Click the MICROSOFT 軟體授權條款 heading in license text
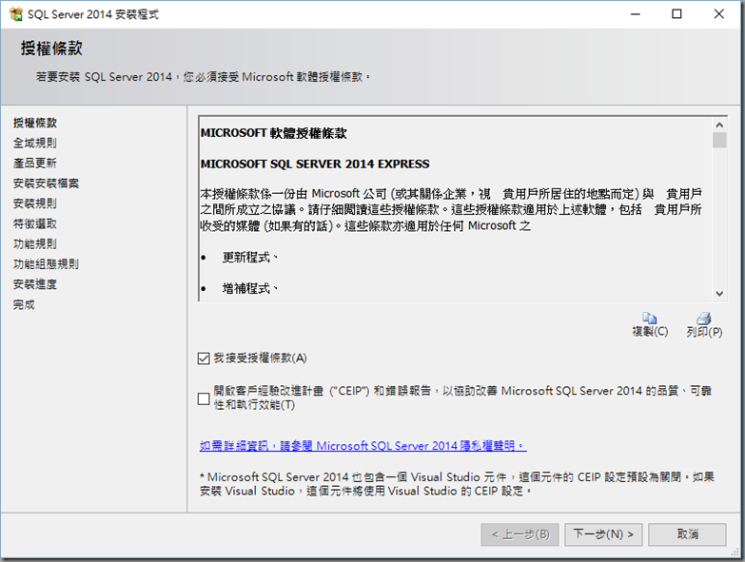 pos(273,133)
